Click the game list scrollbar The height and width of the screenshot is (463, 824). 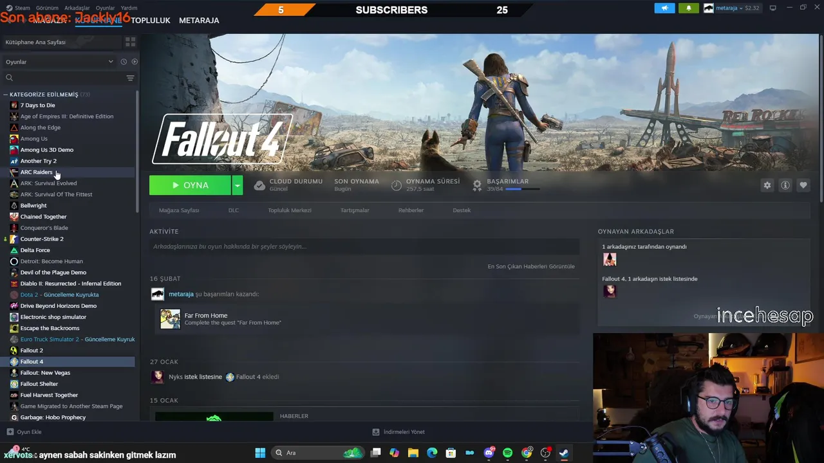click(136, 152)
